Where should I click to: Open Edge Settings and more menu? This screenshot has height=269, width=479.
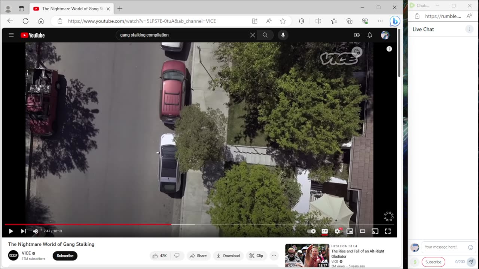tap(380, 21)
